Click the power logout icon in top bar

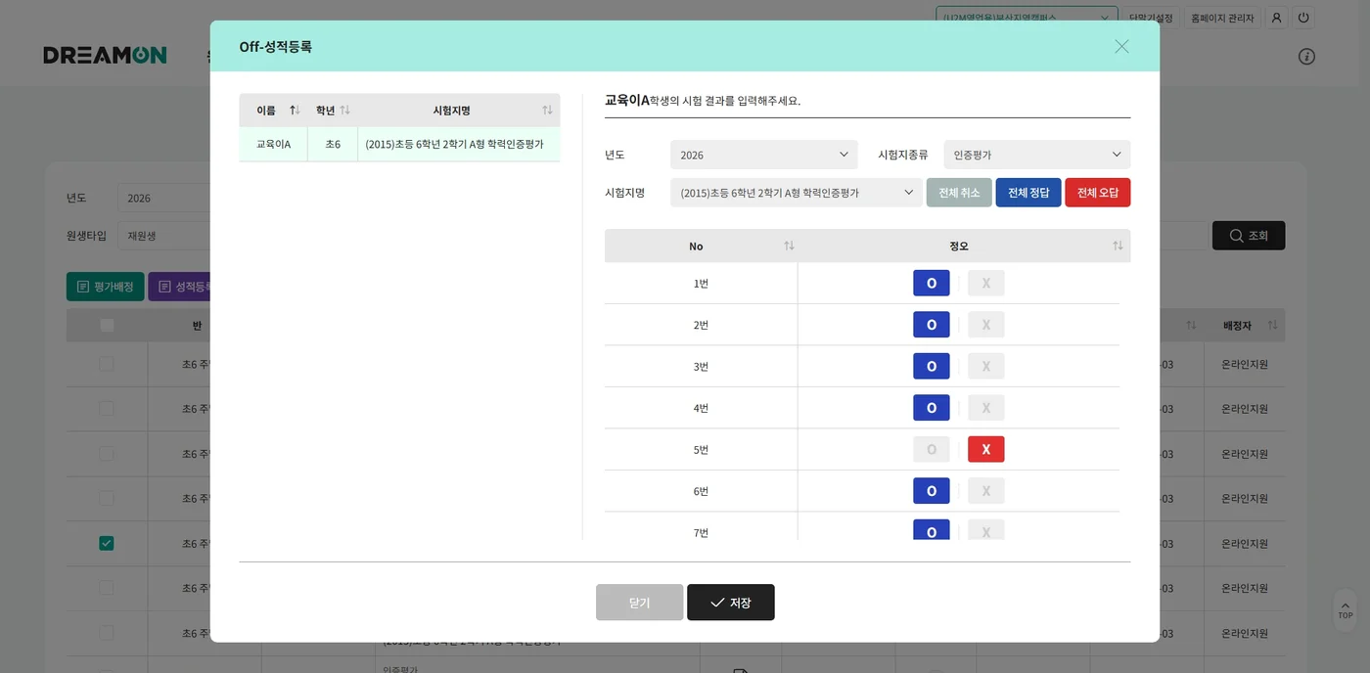coord(1302,18)
